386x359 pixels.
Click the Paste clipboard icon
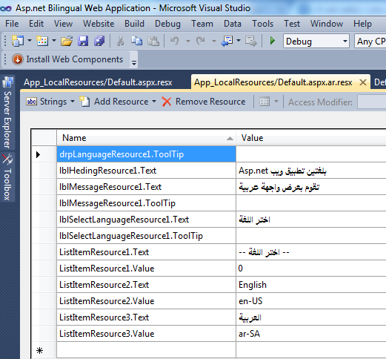pos(153,41)
